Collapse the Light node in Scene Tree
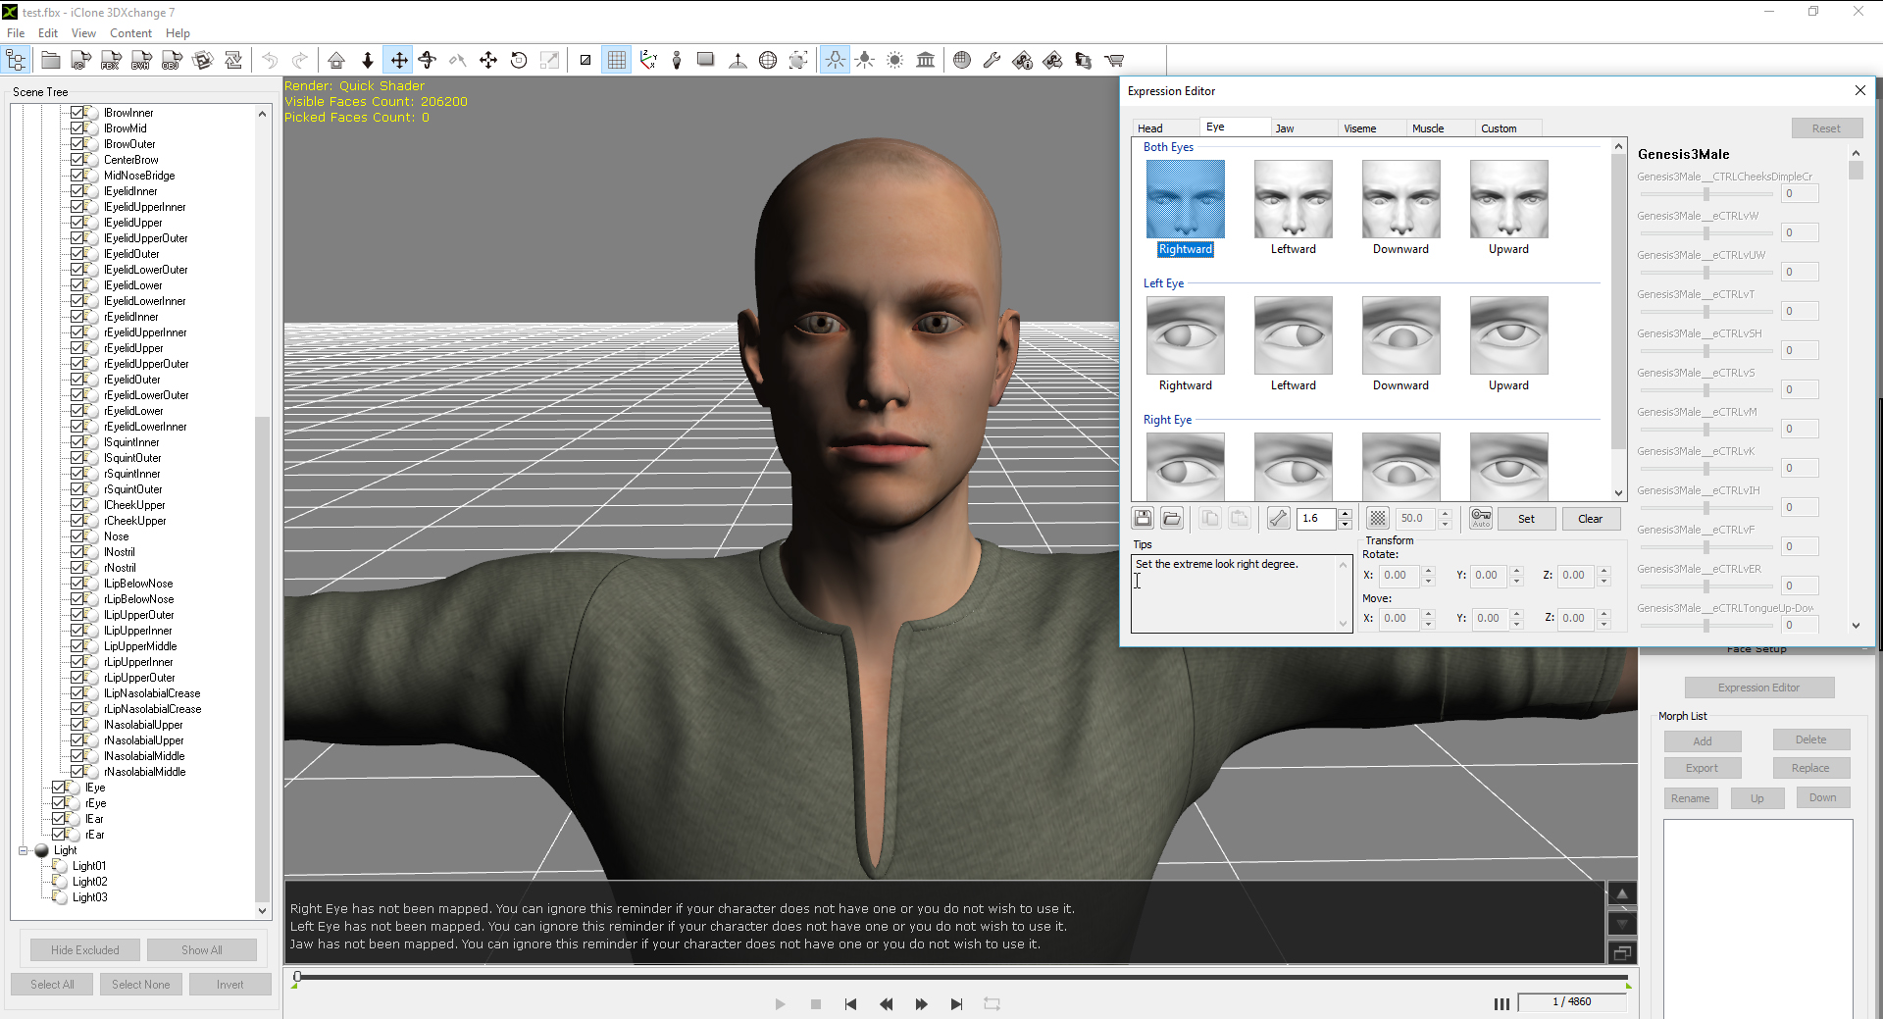The image size is (1883, 1019). click(23, 850)
